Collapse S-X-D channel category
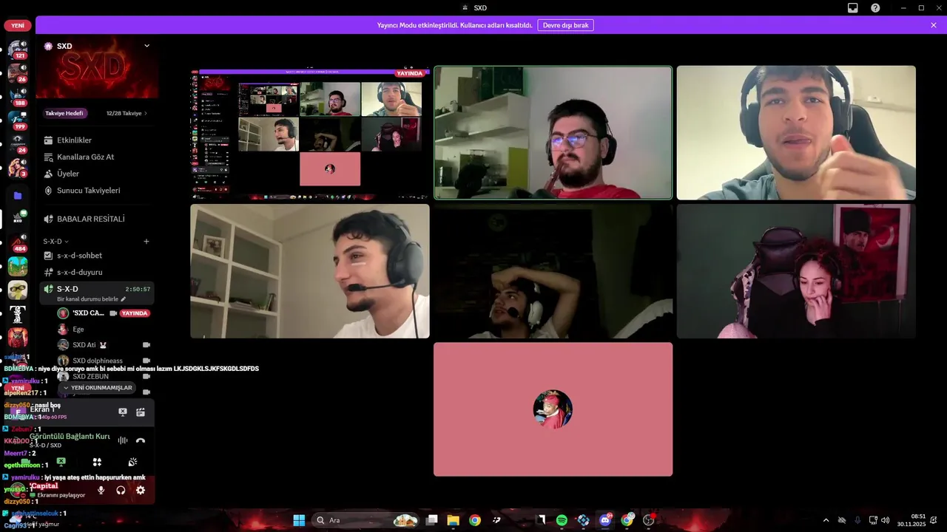 coord(55,242)
